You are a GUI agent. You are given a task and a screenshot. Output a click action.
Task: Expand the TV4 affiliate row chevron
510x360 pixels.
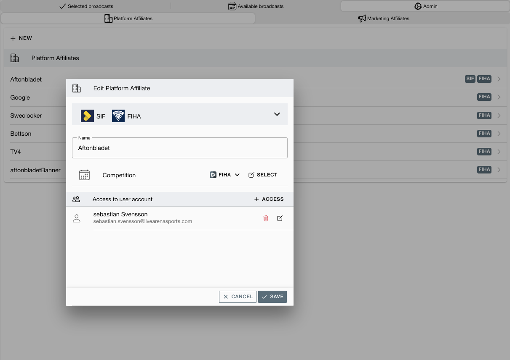click(x=499, y=152)
